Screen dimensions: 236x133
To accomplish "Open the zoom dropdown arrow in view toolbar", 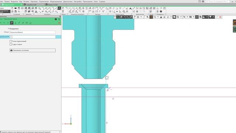I will pyautogui.click(x=158, y=17).
